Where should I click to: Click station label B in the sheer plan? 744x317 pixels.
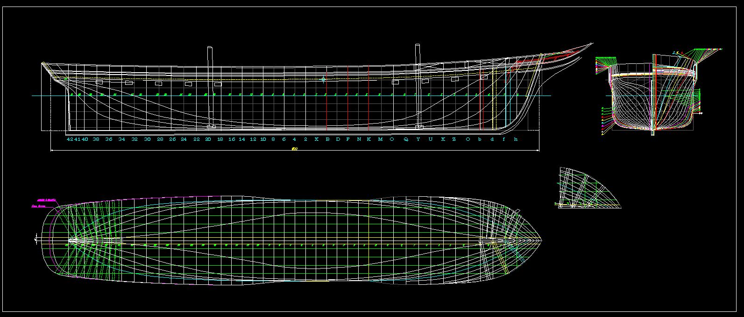click(327, 139)
